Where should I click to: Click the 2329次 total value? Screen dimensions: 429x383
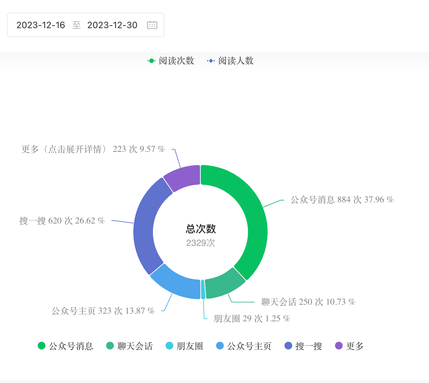pos(201,243)
